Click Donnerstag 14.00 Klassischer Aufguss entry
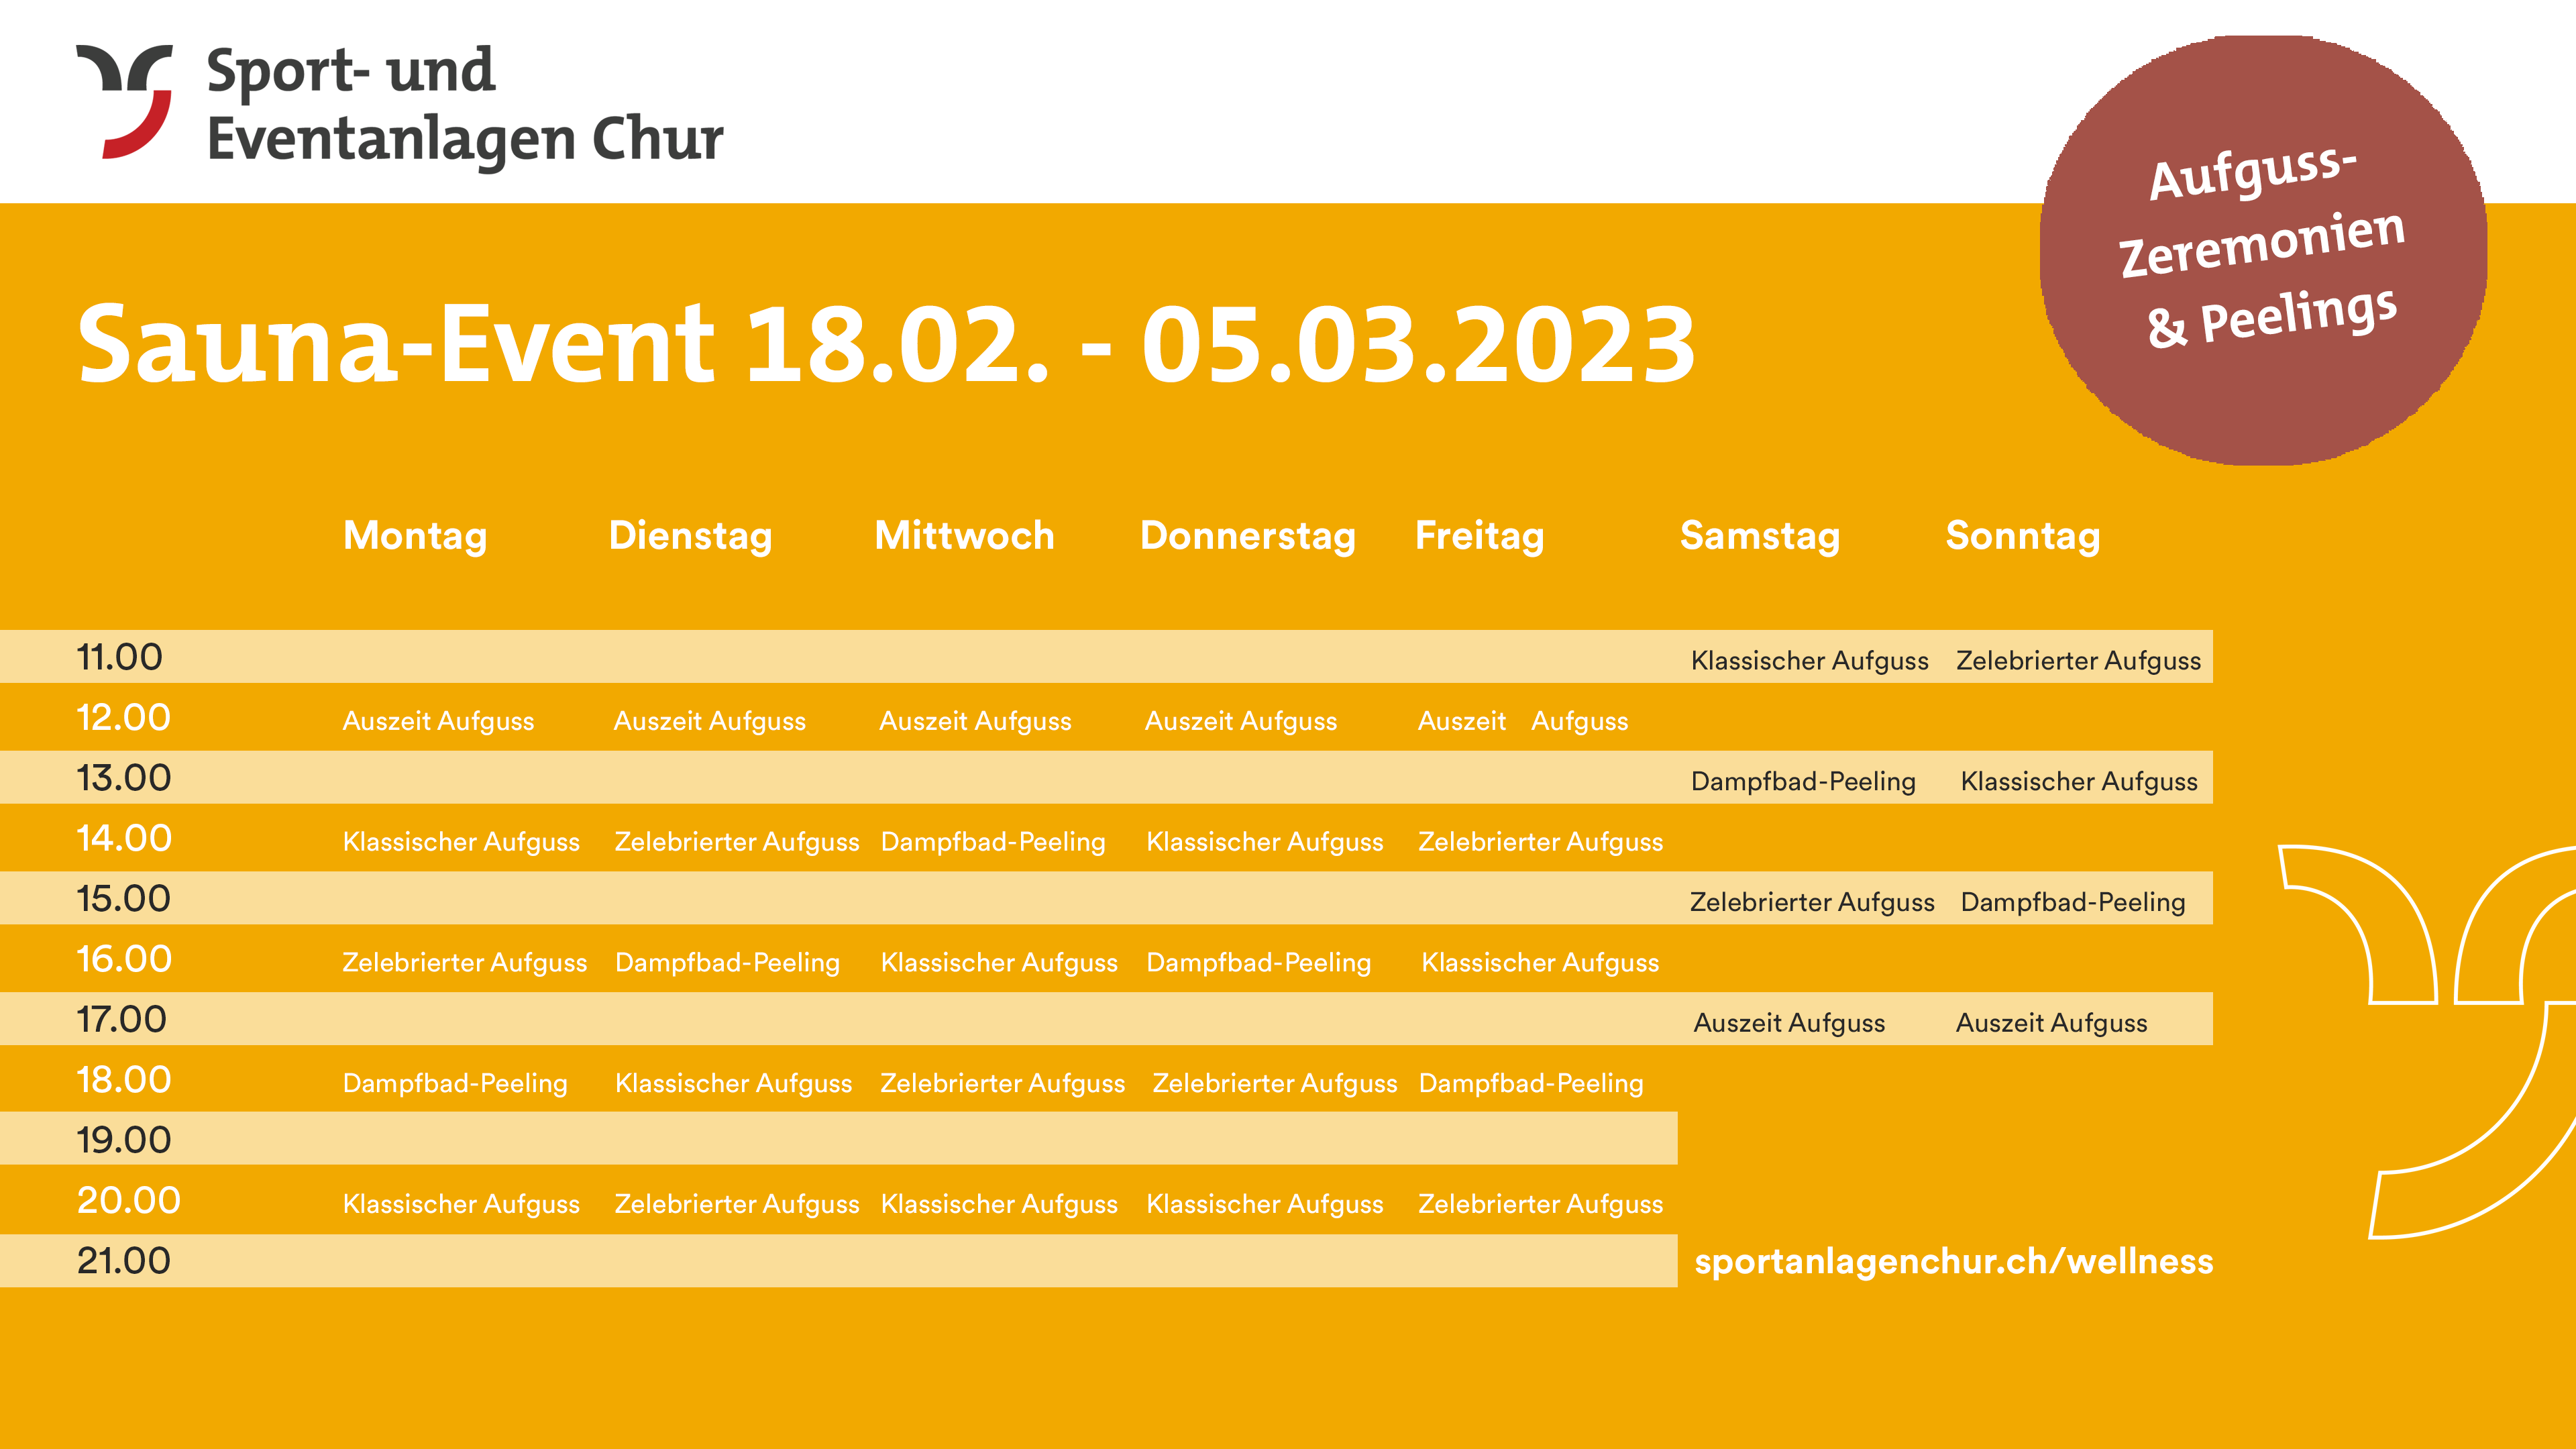Screen dimensions: 2576x1449 coord(1265,842)
